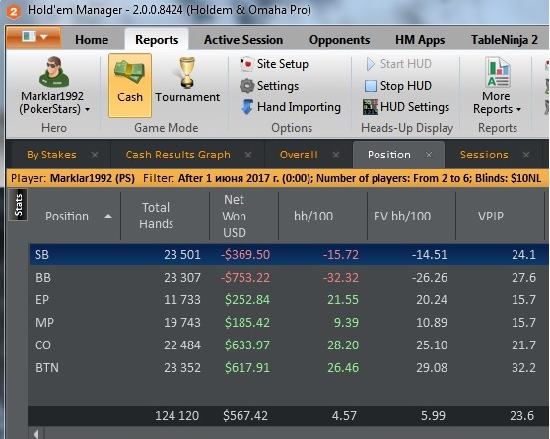Click the More Reports chart icon
550x439 pixels.
pos(498,72)
